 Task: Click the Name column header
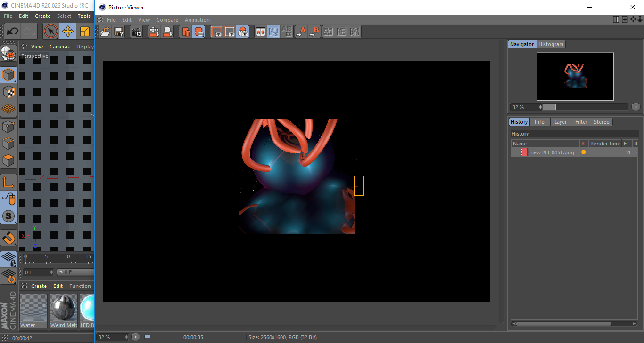[x=545, y=144]
